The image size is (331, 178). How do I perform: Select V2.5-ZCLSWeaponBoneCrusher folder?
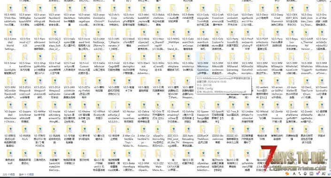pyautogui.click(x=25, y=88)
